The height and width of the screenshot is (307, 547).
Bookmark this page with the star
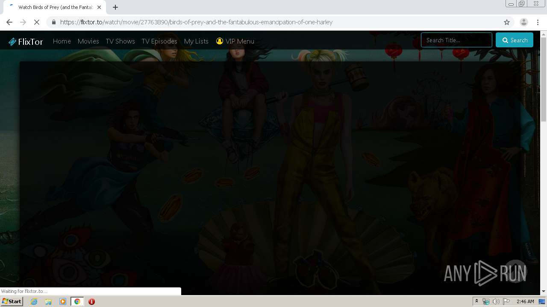tap(507, 22)
